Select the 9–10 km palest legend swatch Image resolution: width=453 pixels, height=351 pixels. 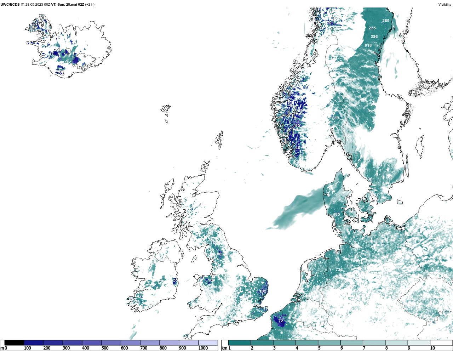pyautogui.click(x=419, y=343)
